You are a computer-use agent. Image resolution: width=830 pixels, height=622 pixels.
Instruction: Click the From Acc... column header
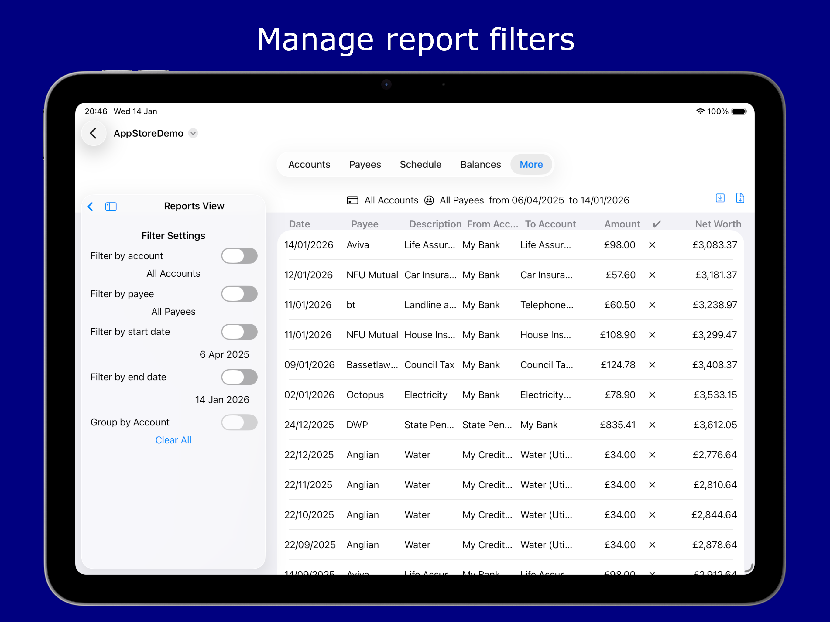click(x=492, y=224)
